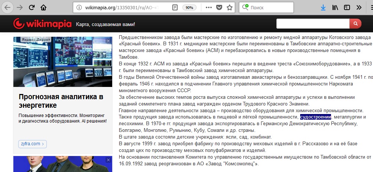Image resolution: width=373 pixels, height=172 pixels.
Task: Bookmark this page with the star icon
Action: coord(230,7)
